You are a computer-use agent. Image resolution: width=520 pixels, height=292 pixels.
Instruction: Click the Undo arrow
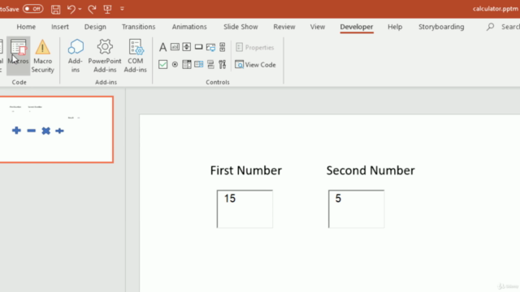(x=71, y=9)
